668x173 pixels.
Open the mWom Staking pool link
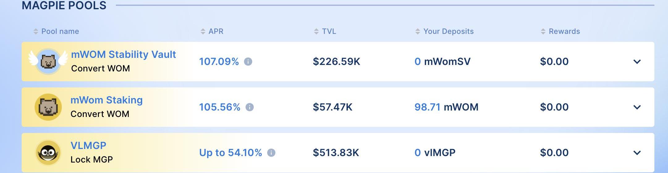pos(107,100)
